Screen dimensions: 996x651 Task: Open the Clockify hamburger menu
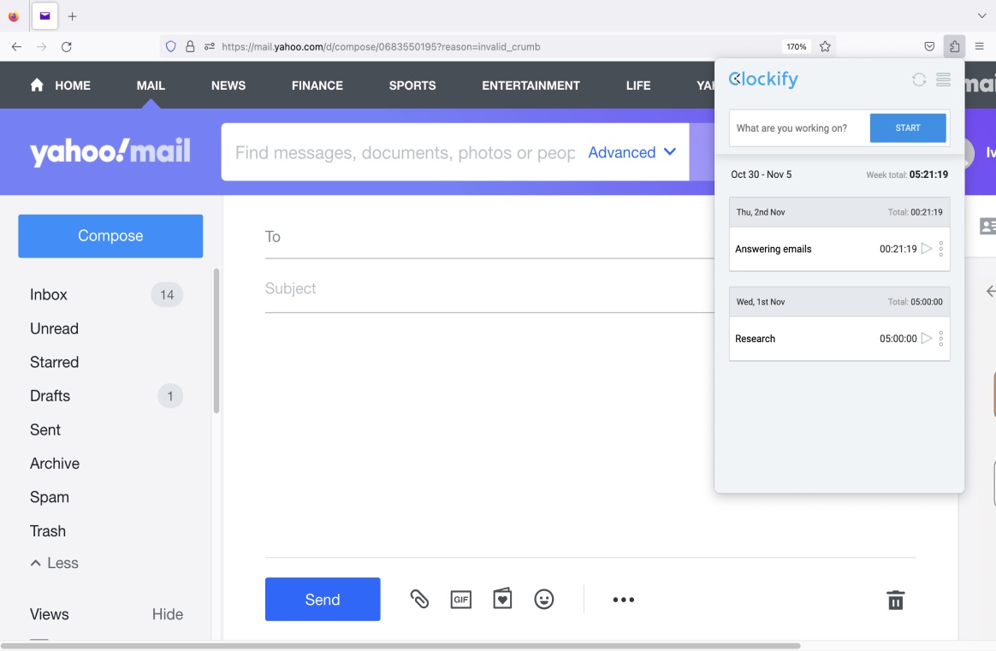tap(943, 80)
